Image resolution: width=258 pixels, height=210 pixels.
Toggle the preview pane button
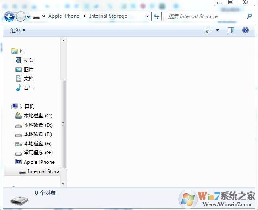231,30
